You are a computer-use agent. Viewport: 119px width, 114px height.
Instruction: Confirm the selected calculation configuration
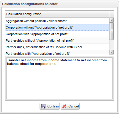click(50, 106)
